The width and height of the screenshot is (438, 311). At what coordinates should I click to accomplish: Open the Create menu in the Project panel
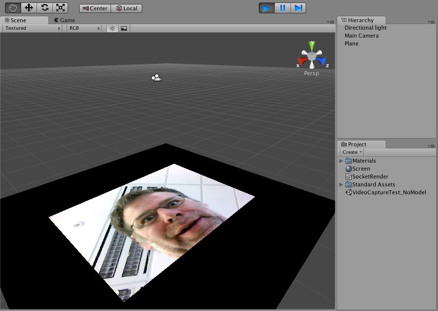pyautogui.click(x=351, y=152)
